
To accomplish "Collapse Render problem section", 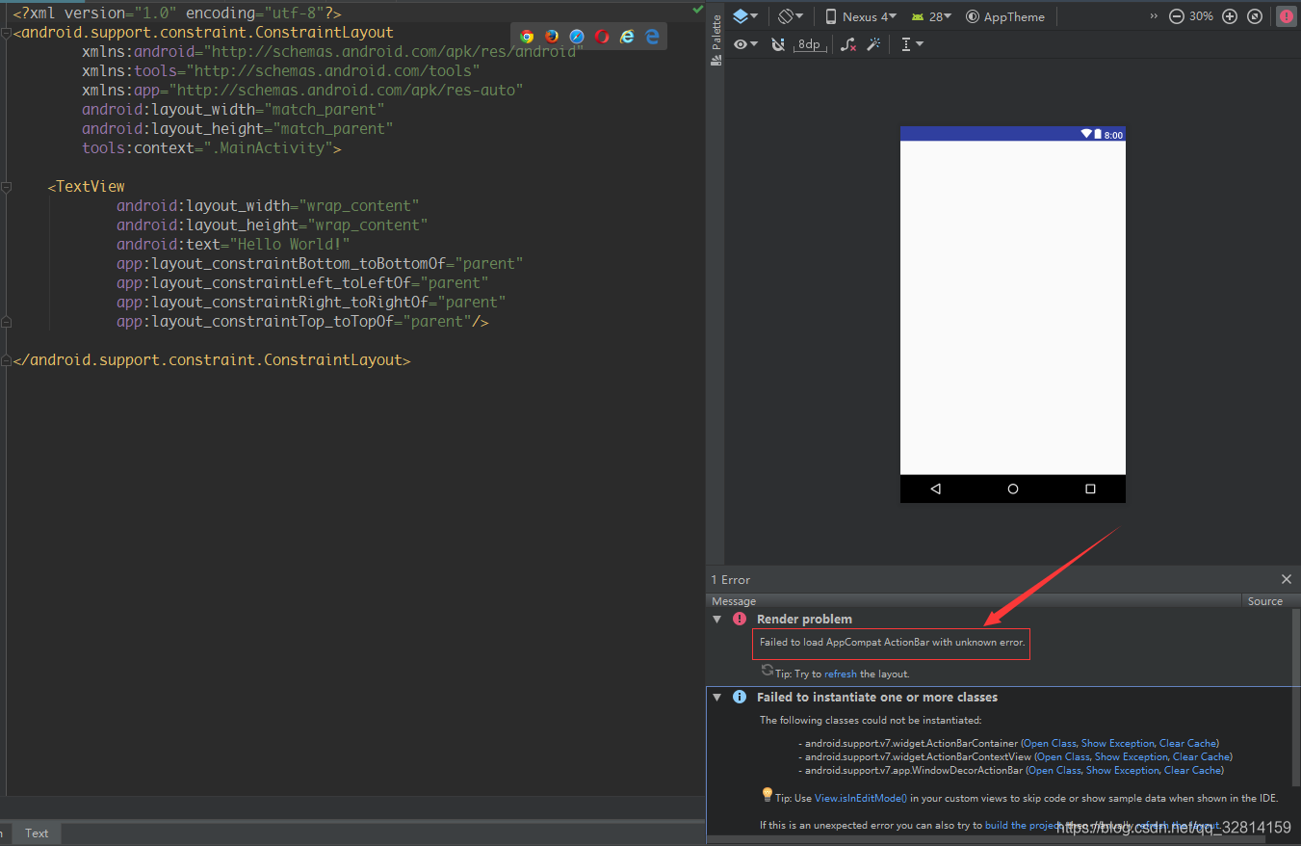I will 716,619.
